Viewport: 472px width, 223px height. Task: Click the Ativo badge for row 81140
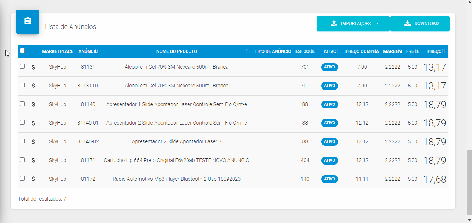330,104
